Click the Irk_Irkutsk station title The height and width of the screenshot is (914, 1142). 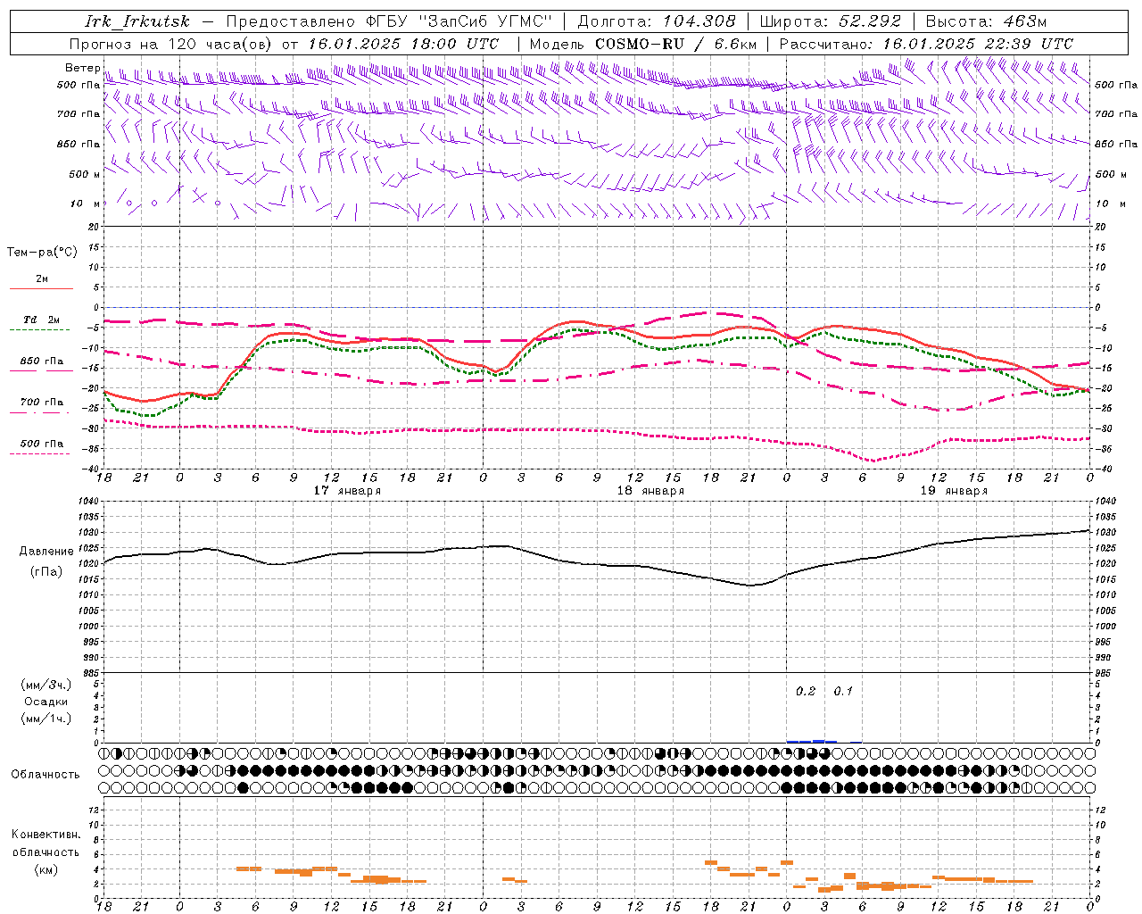coord(137,21)
